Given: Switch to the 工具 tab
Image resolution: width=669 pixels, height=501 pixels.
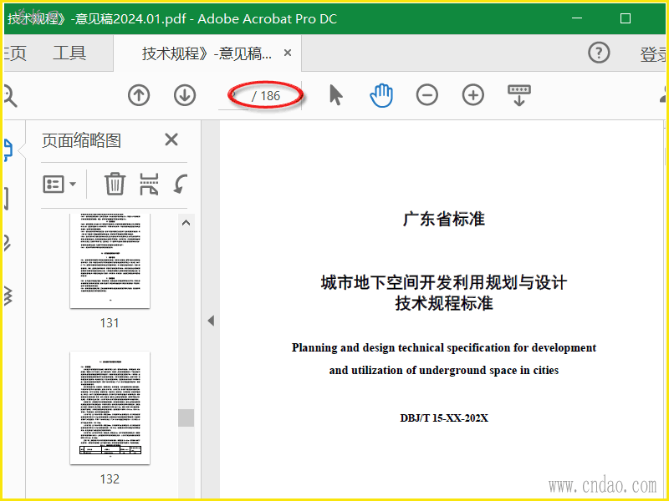Looking at the screenshot, I should tap(69, 53).
